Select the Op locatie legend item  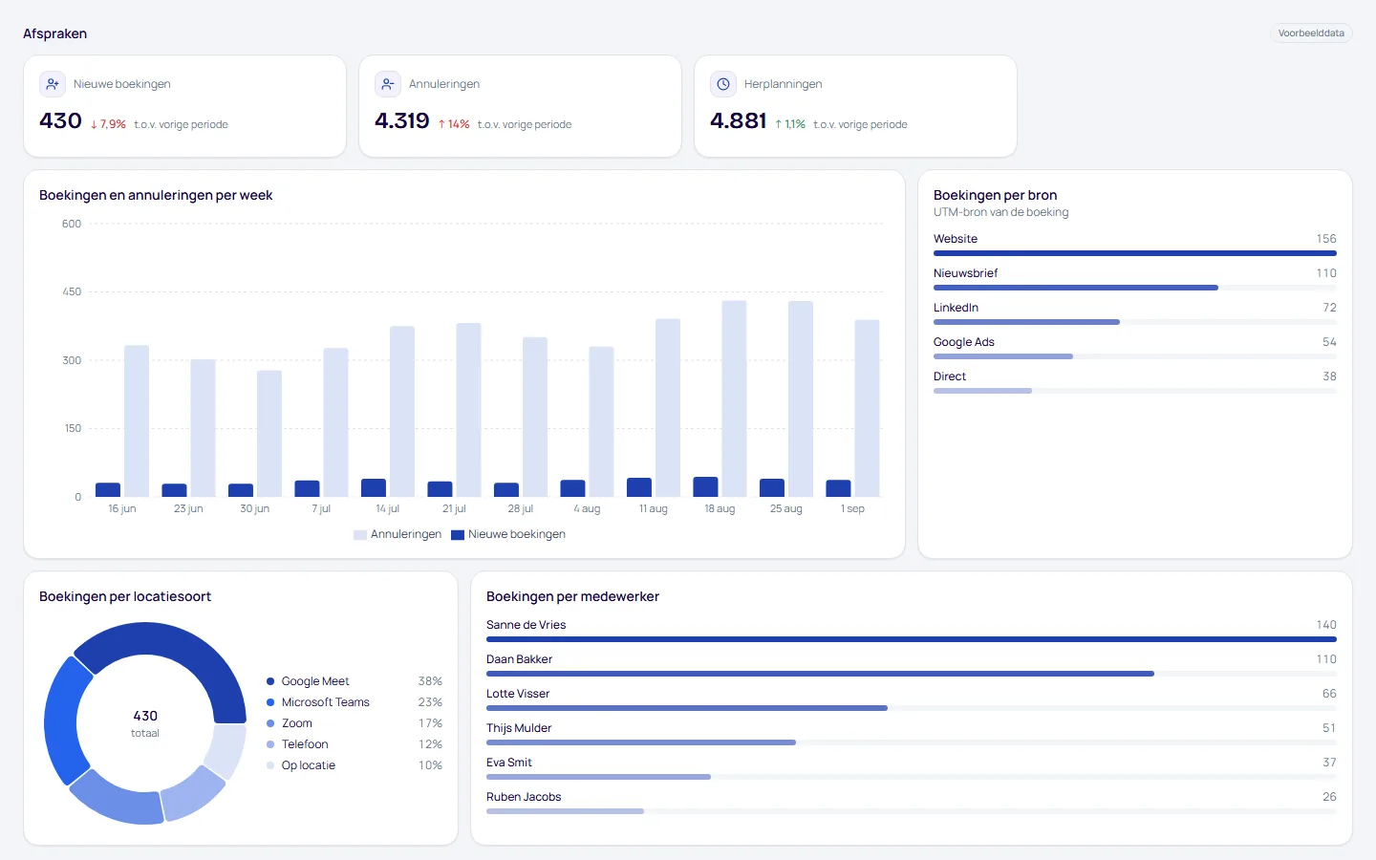point(355,765)
